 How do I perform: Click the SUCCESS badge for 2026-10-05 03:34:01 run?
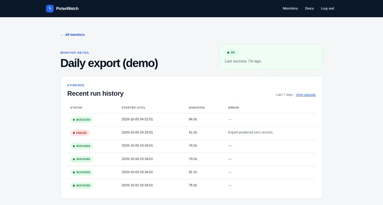[x=82, y=146]
